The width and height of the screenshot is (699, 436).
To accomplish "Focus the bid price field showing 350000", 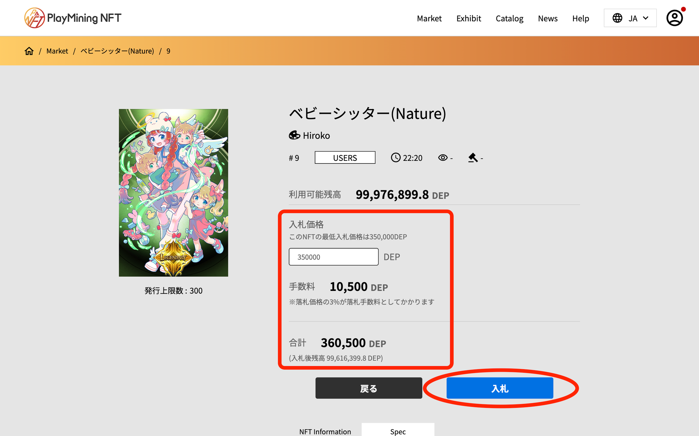I will (333, 257).
